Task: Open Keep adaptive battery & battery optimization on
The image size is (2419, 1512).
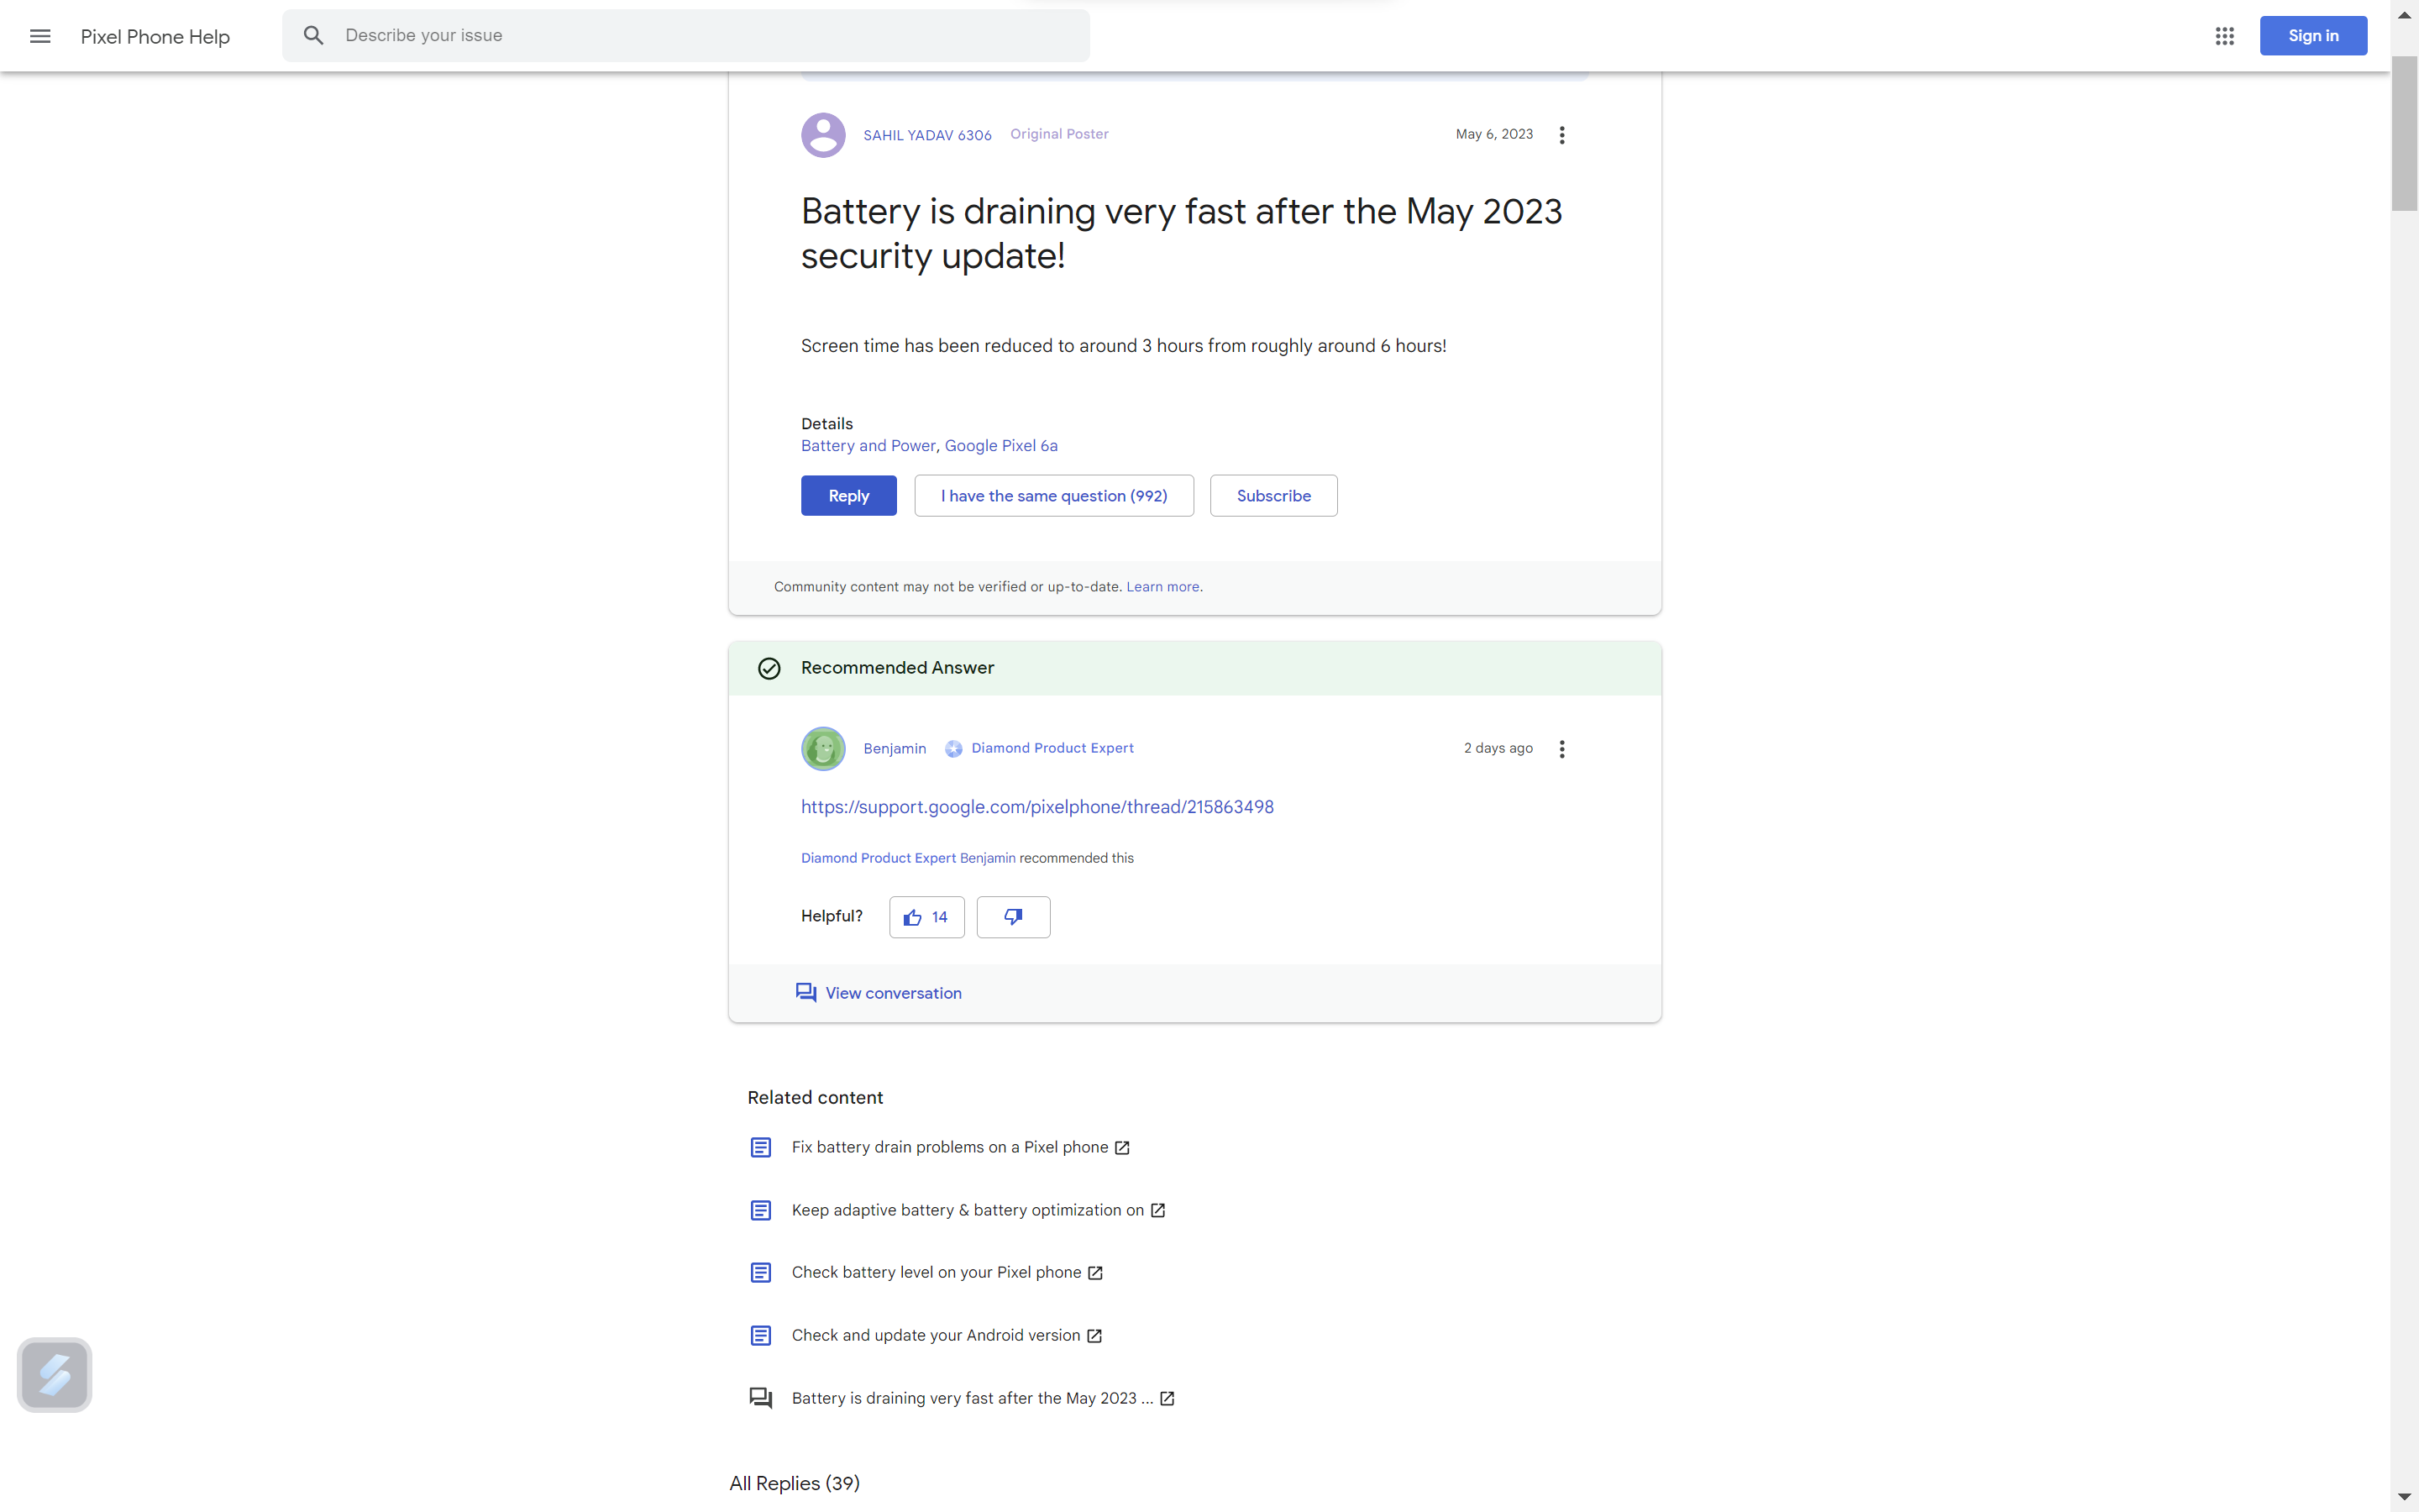Action: coord(968,1210)
